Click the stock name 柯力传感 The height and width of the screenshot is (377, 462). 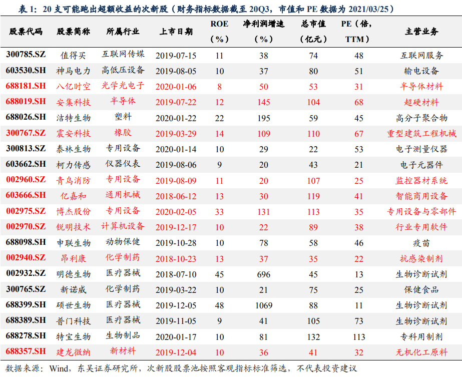[74, 165]
